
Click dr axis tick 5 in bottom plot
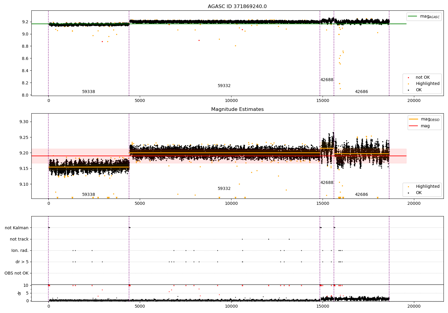point(27,293)
